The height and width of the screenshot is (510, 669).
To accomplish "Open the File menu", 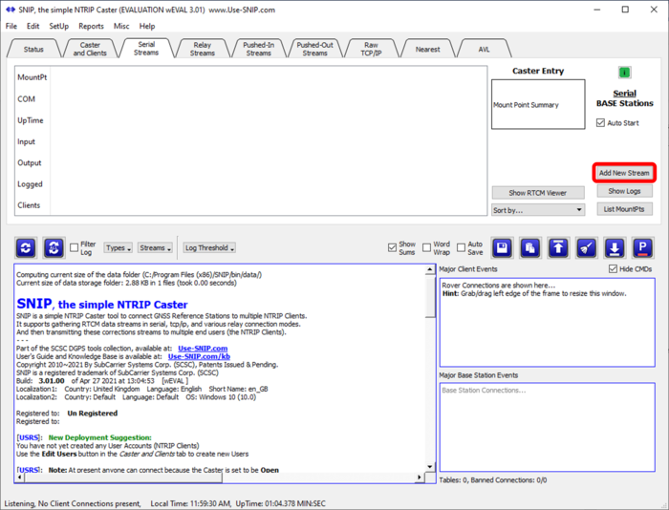I will tap(11, 26).
